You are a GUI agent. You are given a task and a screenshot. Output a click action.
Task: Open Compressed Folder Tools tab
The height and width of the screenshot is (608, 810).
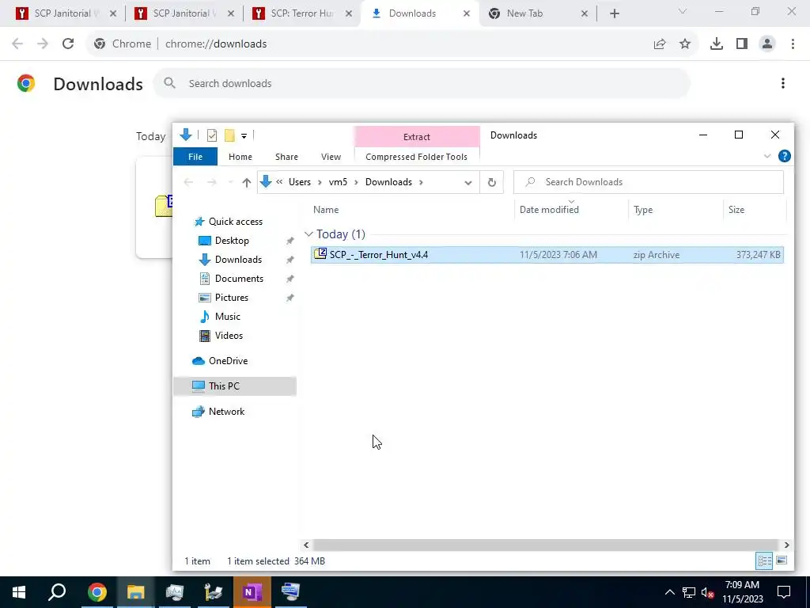point(416,157)
